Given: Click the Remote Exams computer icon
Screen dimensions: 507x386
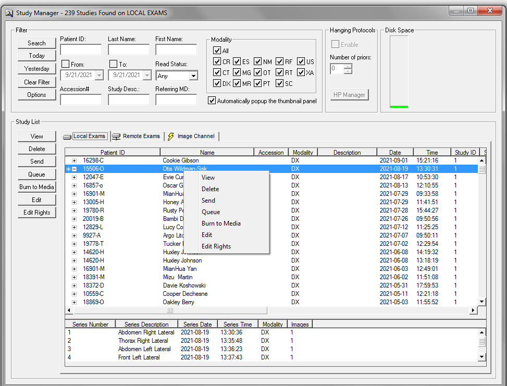Looking at the screenshot, I should tap(117, 136).
